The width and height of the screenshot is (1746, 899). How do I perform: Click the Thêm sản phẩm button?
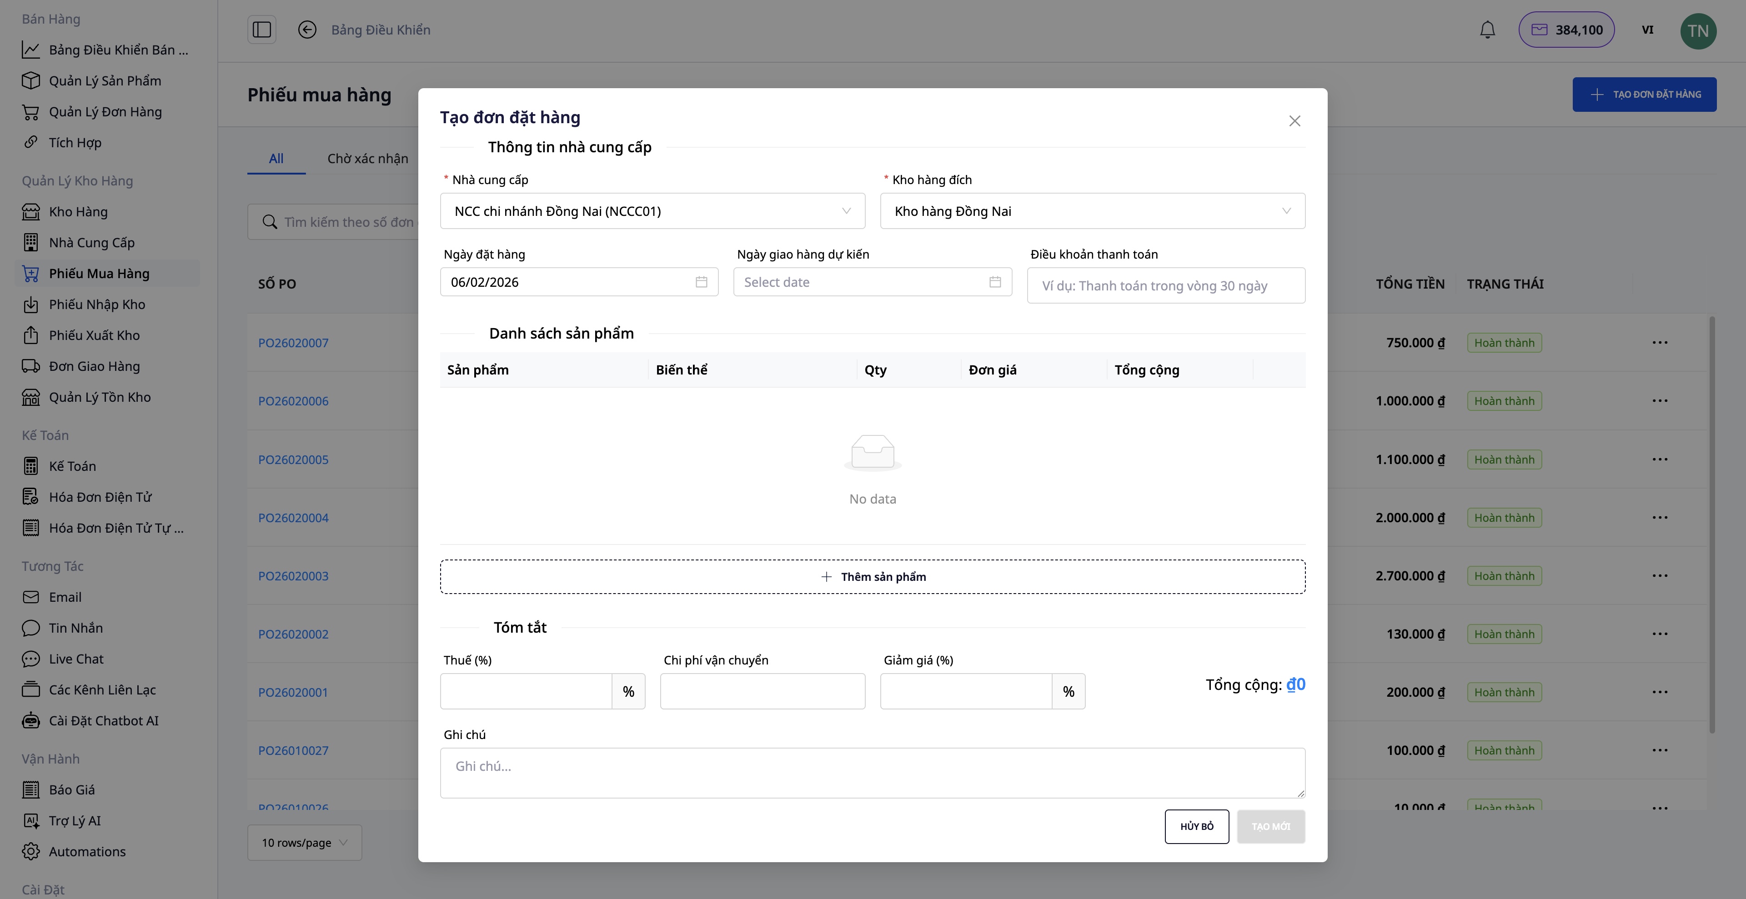(x=872, y=576)
